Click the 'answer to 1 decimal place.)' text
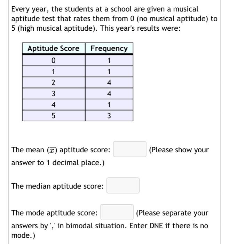The width and height of the screenshot is (229, 244). [x=58, y=163]
